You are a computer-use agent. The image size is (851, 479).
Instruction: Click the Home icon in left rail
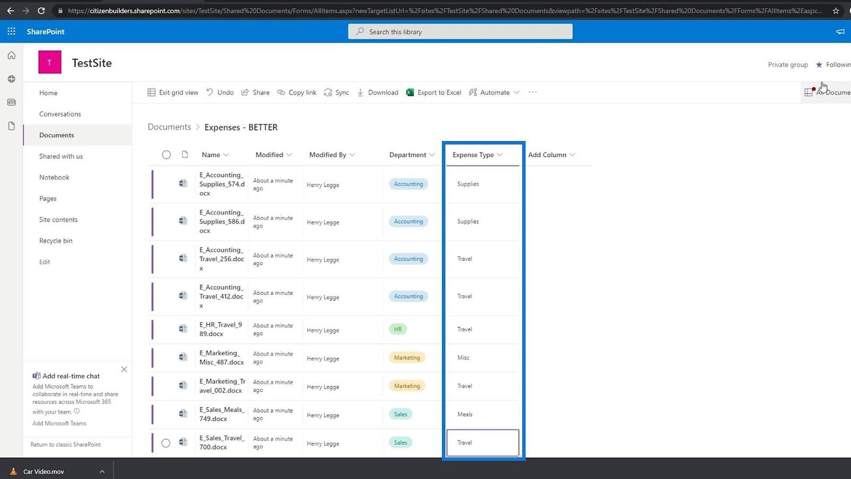(x=11, y=55)
